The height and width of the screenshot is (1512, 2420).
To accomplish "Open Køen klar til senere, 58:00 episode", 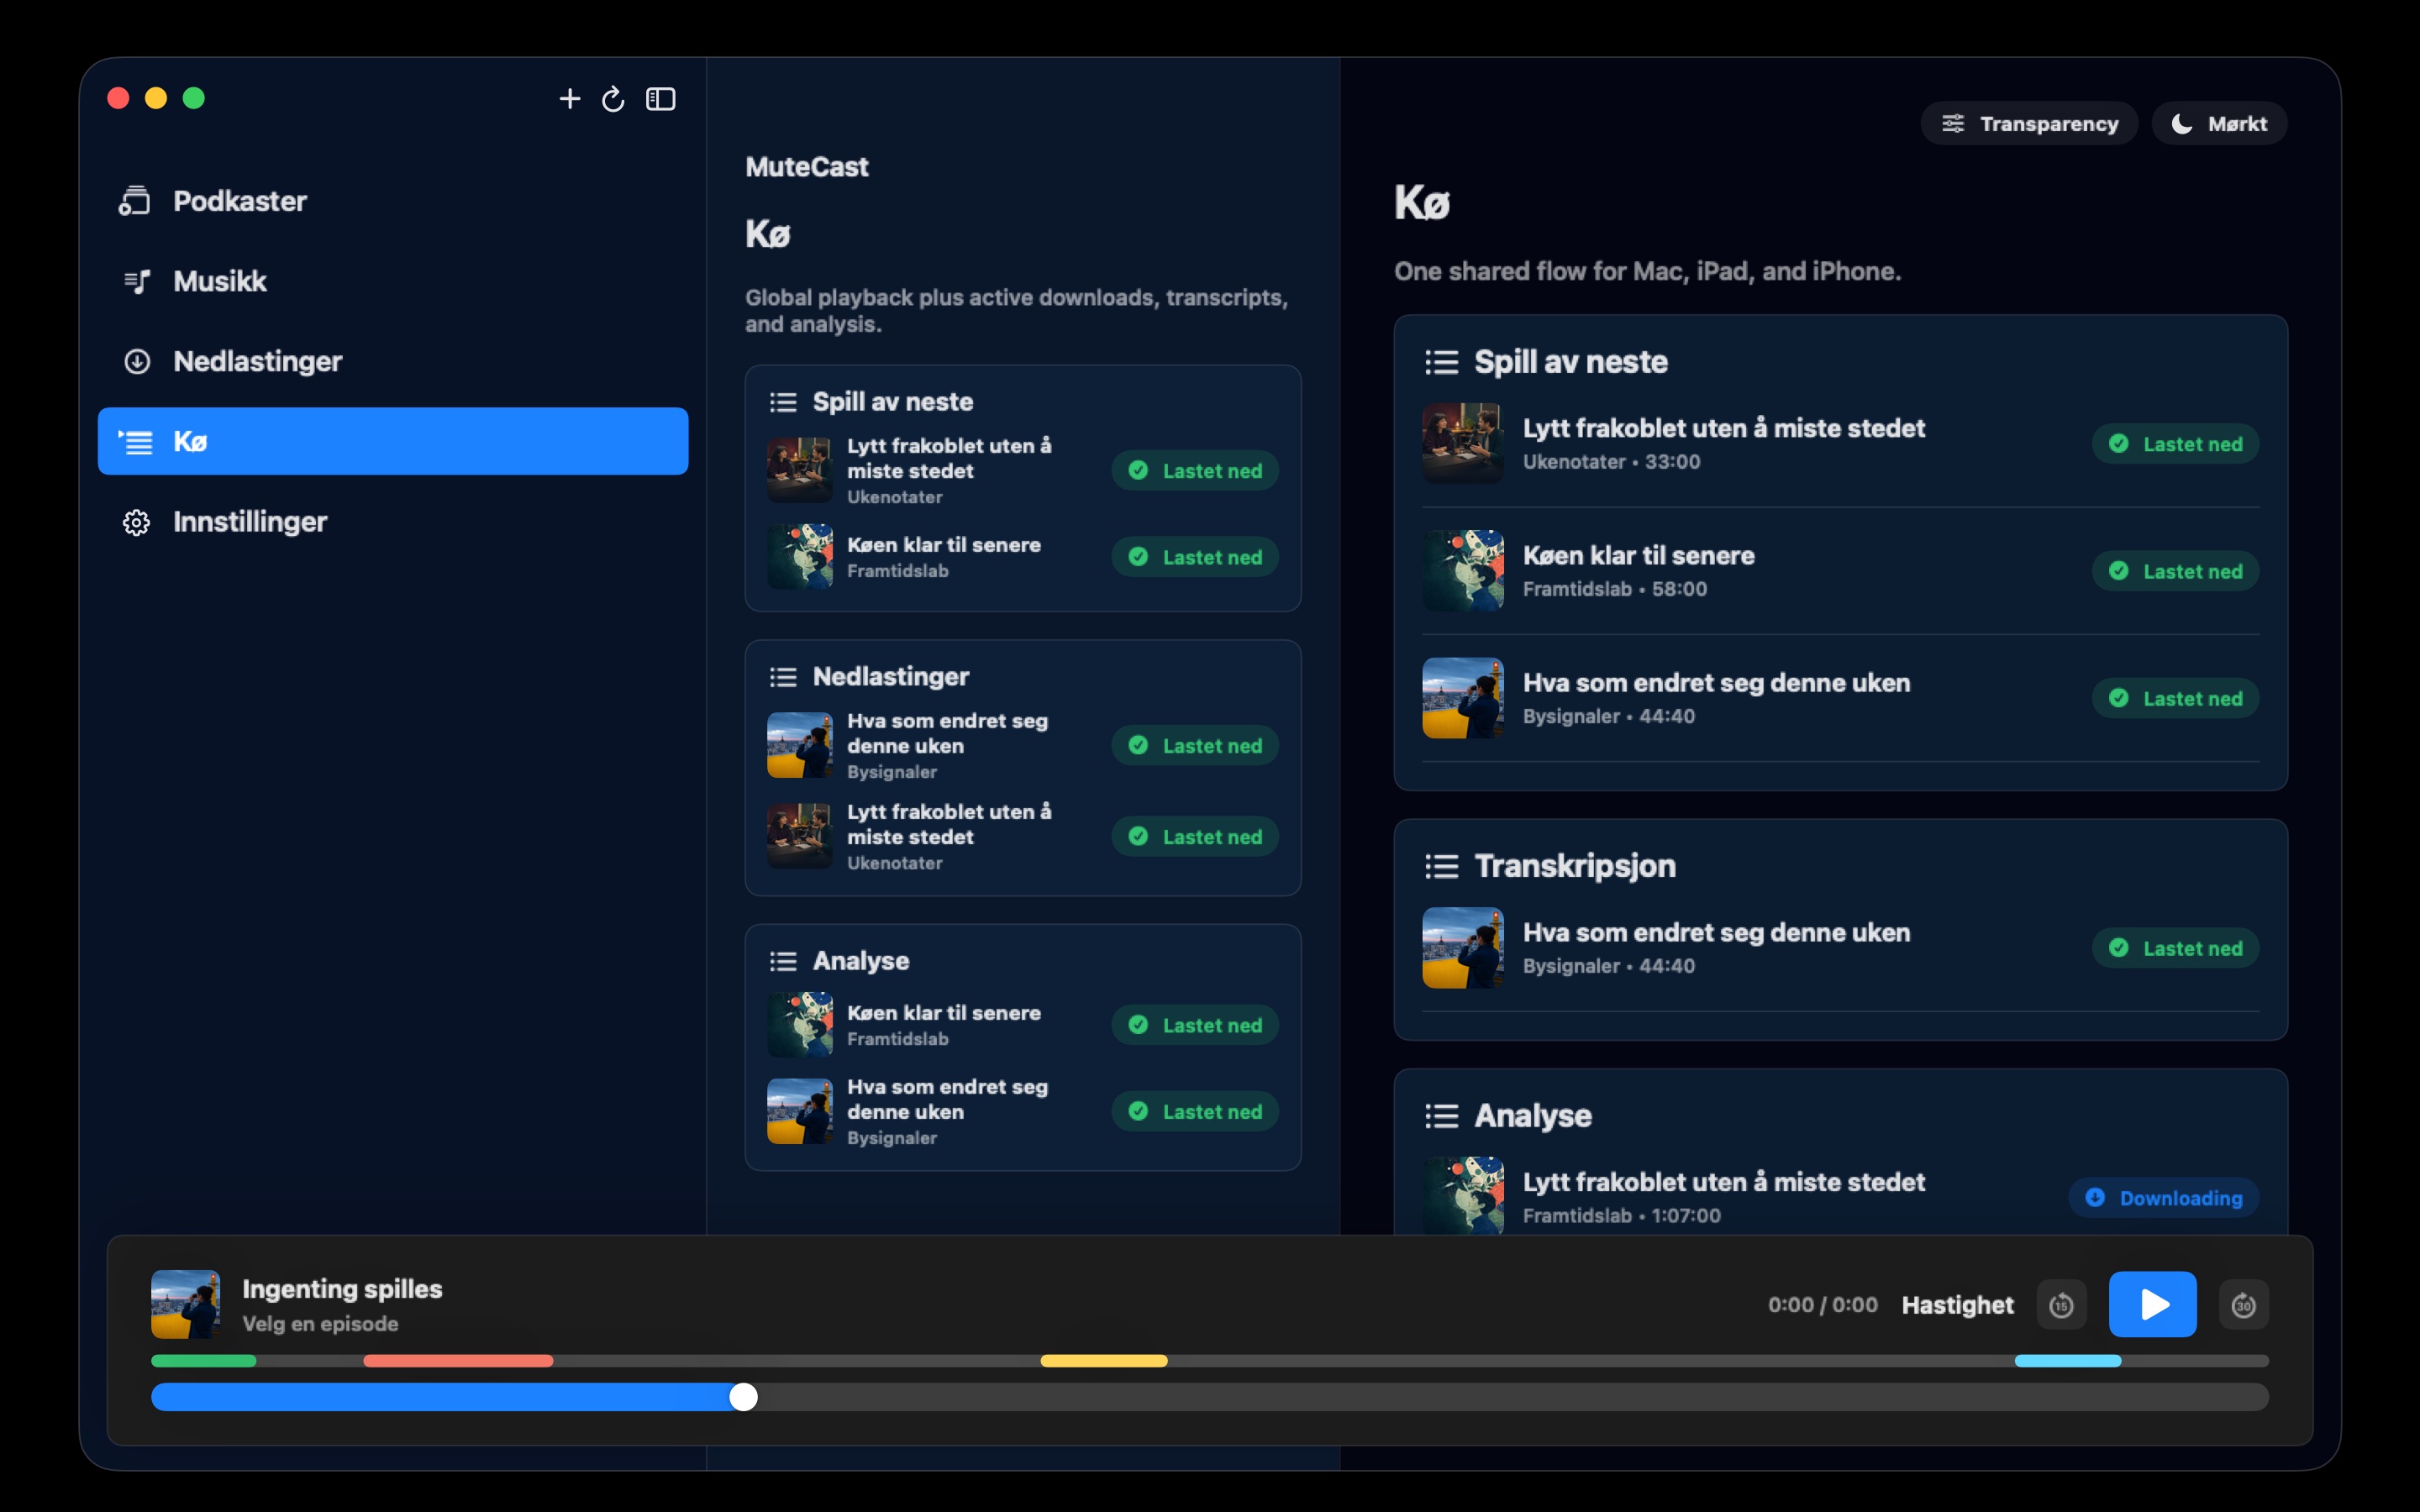I will [1841, 571].
